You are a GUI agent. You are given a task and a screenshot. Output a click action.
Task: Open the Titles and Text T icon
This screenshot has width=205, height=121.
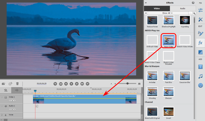[x=200, y=67]
